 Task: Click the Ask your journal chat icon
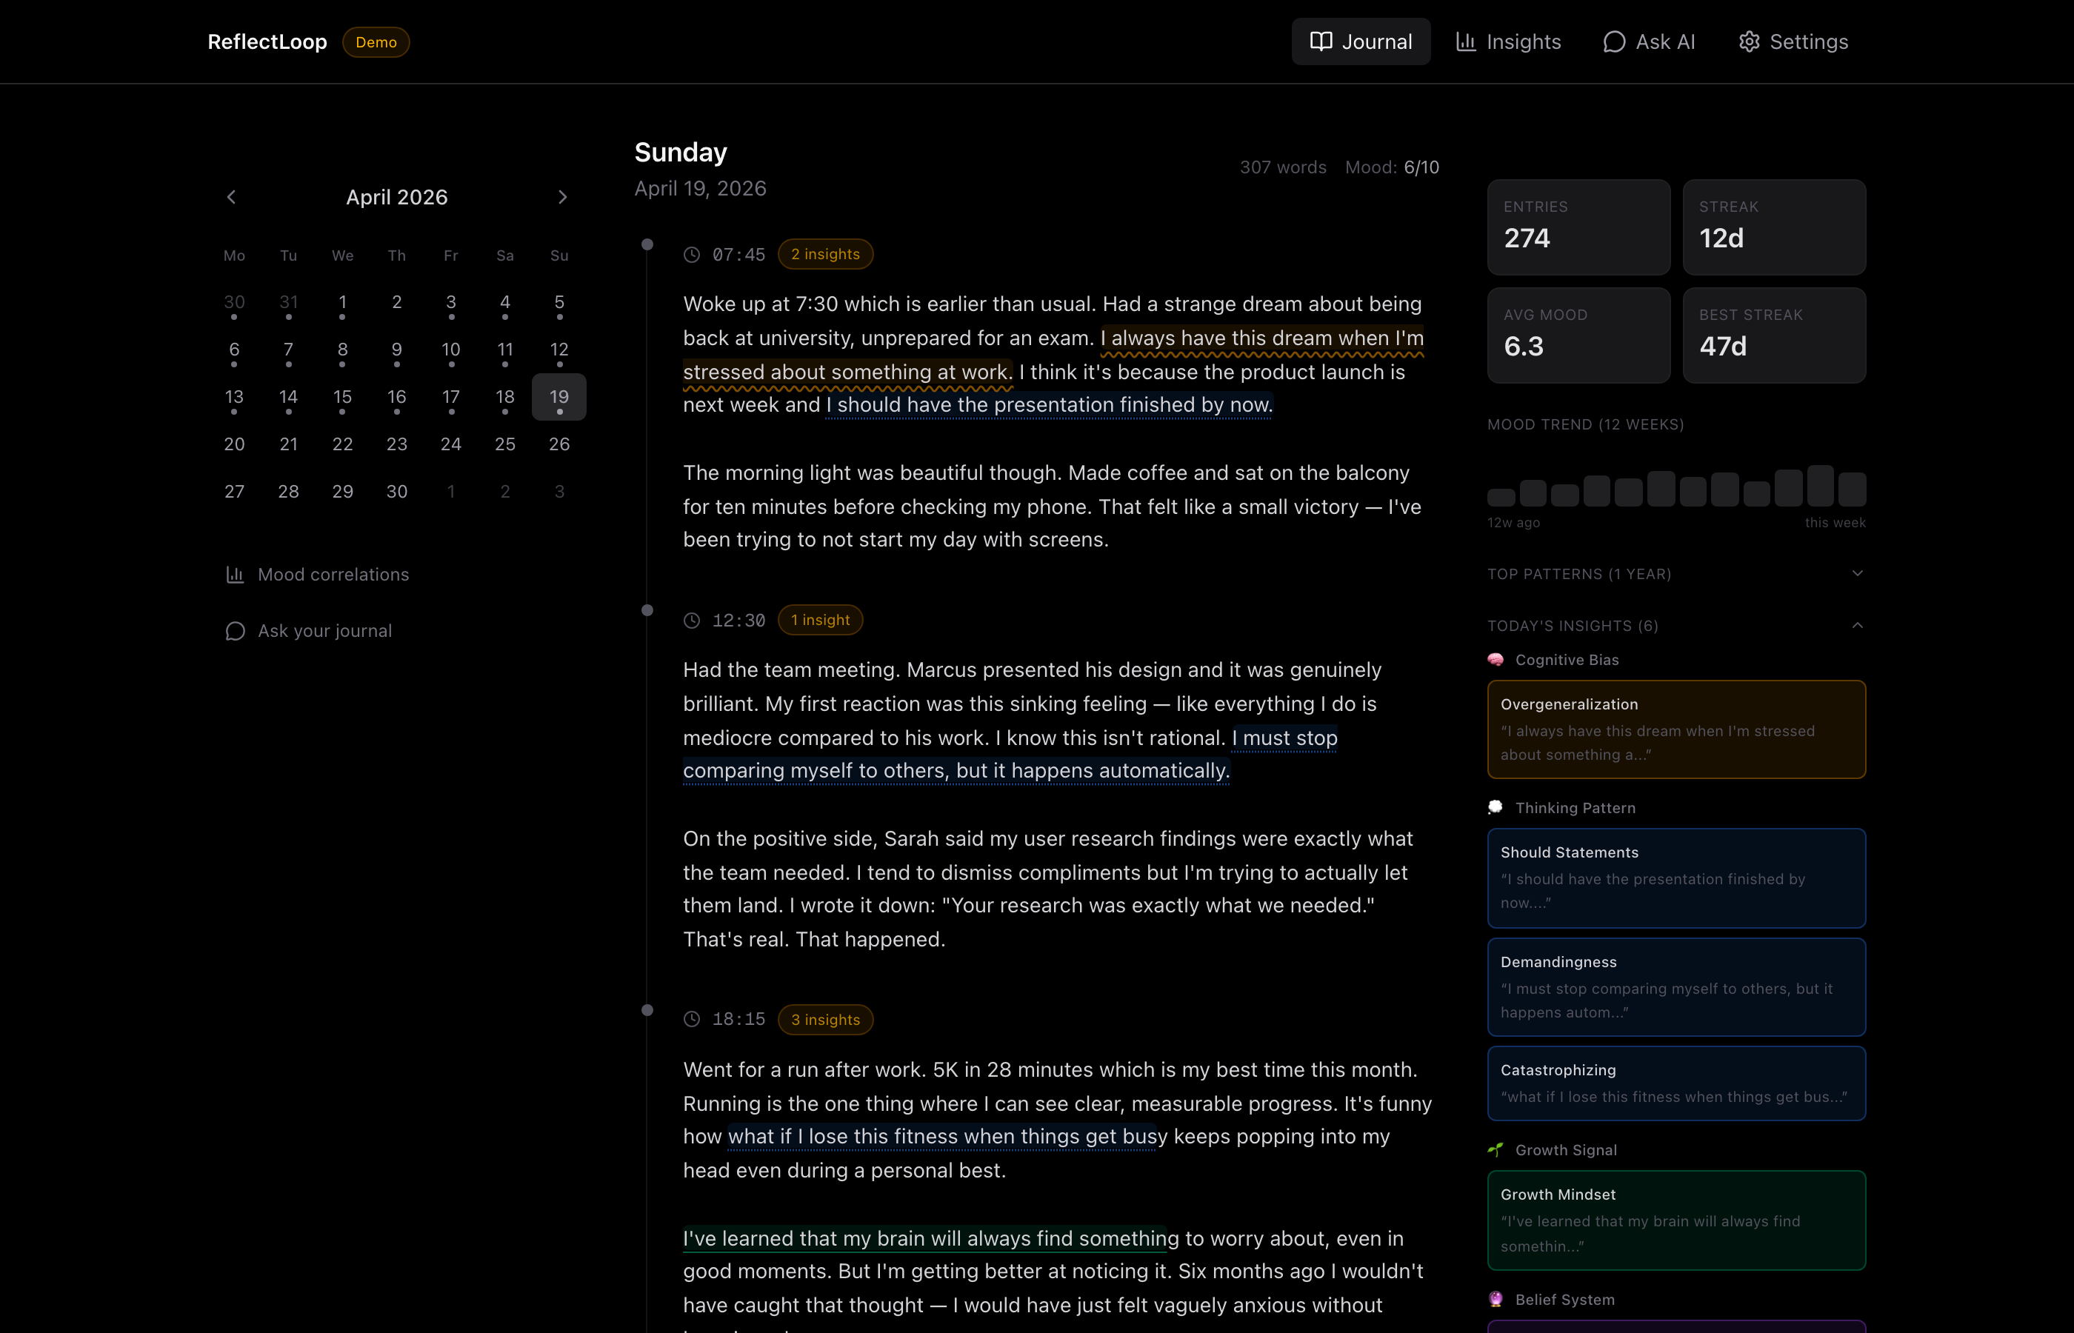click(235, 631)
